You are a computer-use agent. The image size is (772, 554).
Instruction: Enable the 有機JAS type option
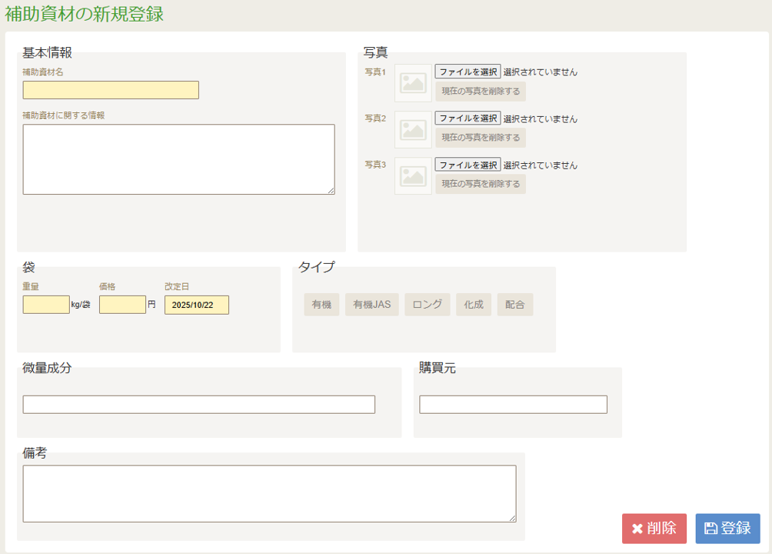click(x=371, y=305)
